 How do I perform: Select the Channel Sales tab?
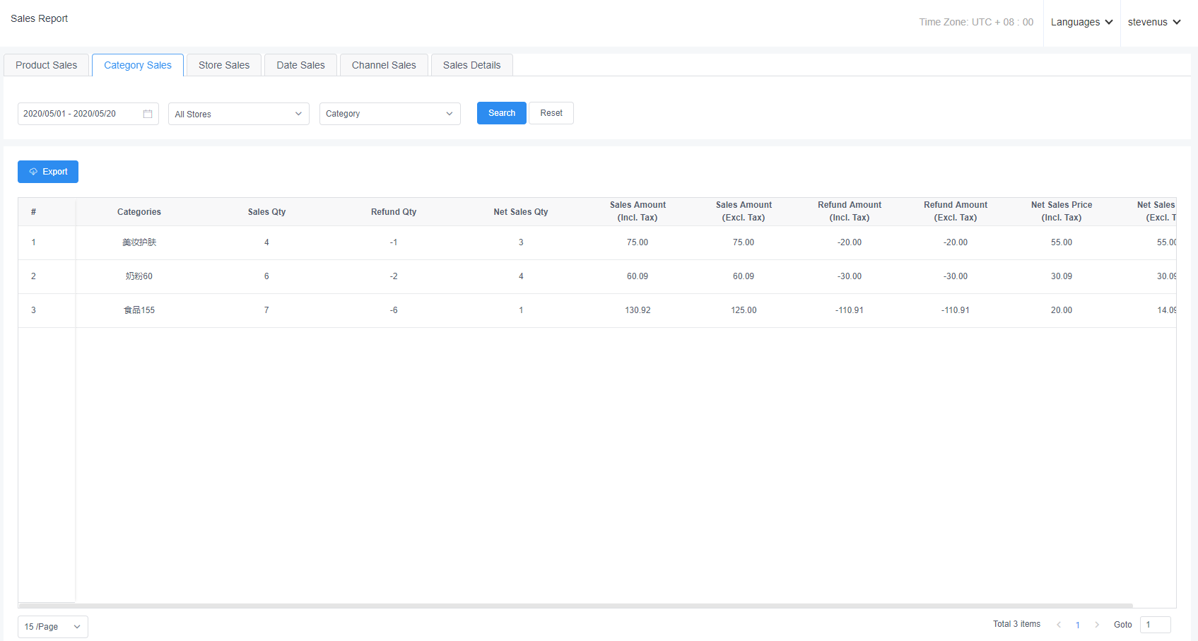384,65
